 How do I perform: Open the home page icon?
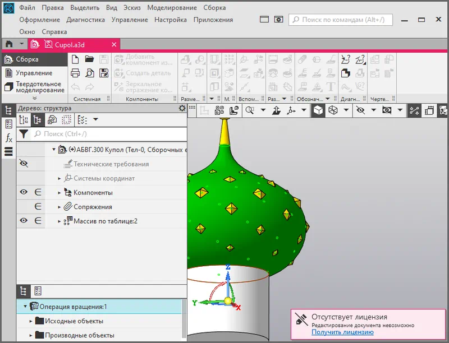coord(9,44)
